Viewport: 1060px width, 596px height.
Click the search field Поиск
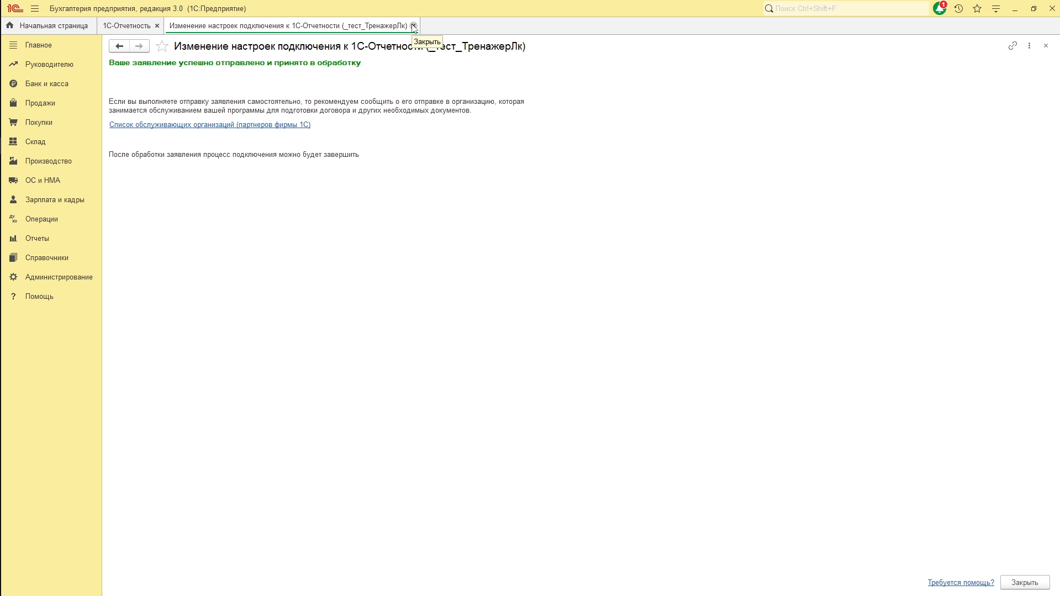pyautogui.click(x=846, y=9)
